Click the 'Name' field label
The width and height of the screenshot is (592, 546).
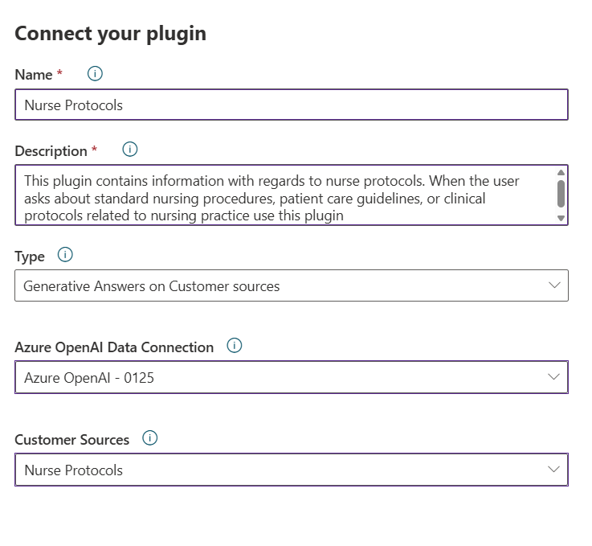pyautogui.click(x=33, y=75)
